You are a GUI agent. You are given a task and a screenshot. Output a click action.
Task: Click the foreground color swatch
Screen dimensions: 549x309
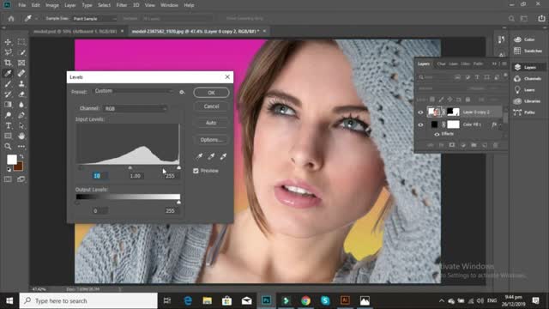[11, 160]
